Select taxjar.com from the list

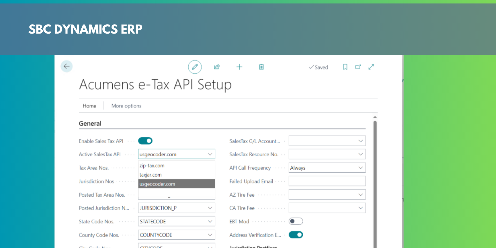pos(151,175)
